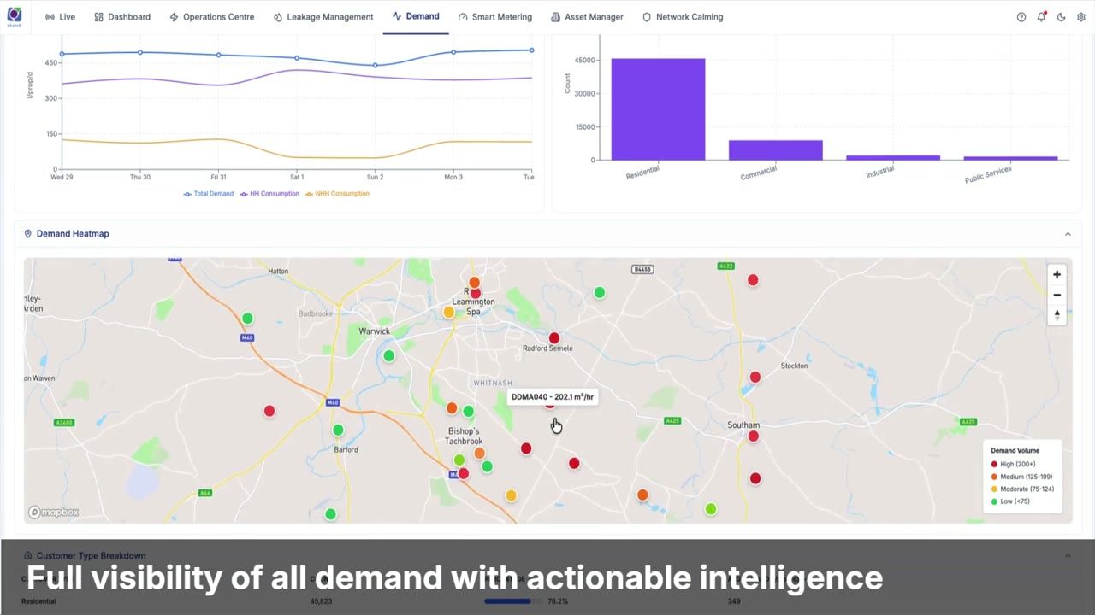Select green marker near B4455 road
The image size is (1095, 615).
point(600,293)
